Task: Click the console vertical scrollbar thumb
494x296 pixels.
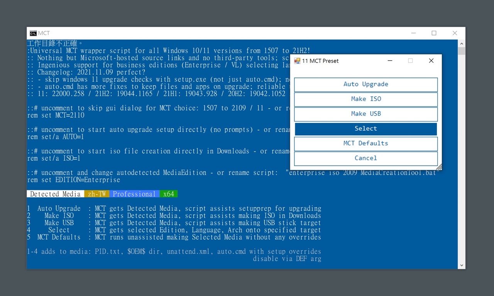Action: pos(461,51)
